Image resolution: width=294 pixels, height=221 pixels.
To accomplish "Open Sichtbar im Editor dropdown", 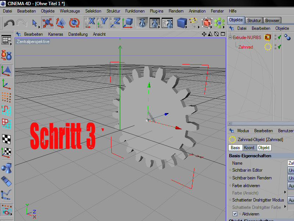I will [291, 170].
